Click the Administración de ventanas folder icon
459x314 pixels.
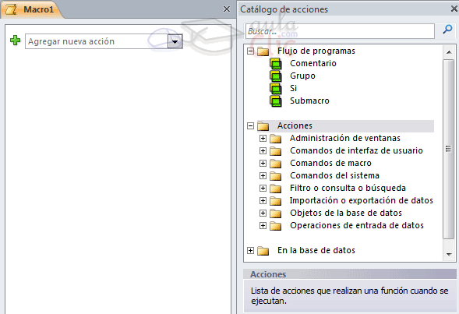275,139
